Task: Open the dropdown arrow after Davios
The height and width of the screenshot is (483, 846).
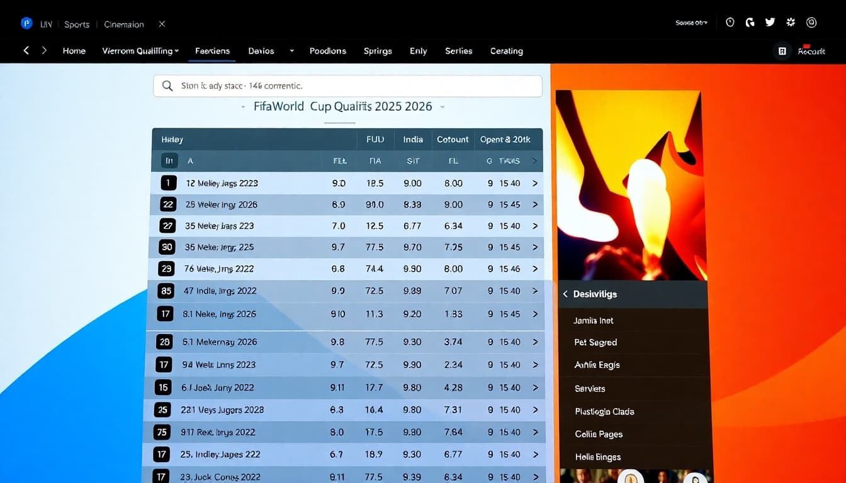Action: pyautogui.click(x=291, y=51)
